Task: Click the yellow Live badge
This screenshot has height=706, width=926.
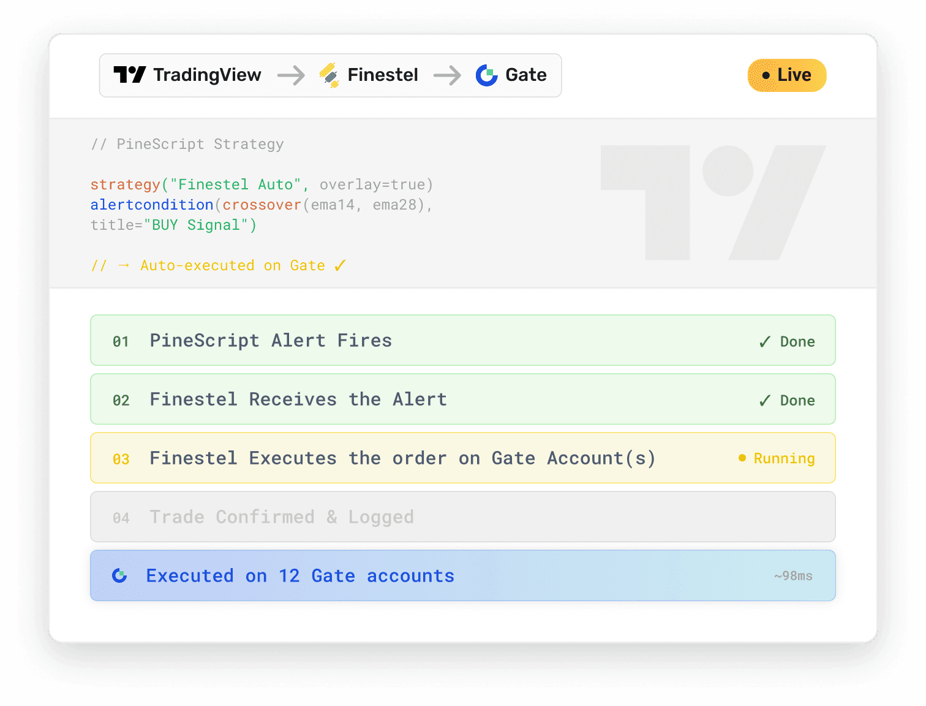Action: (787, 75)
